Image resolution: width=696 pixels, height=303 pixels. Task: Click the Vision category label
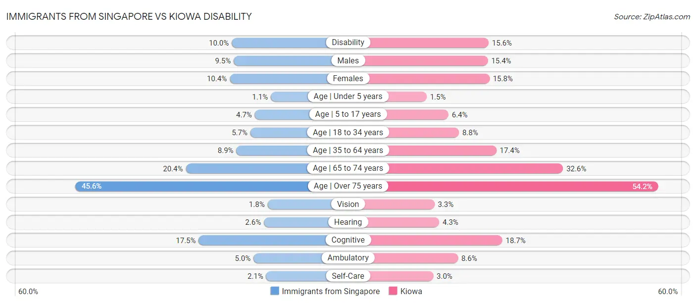tap(348, 204)
